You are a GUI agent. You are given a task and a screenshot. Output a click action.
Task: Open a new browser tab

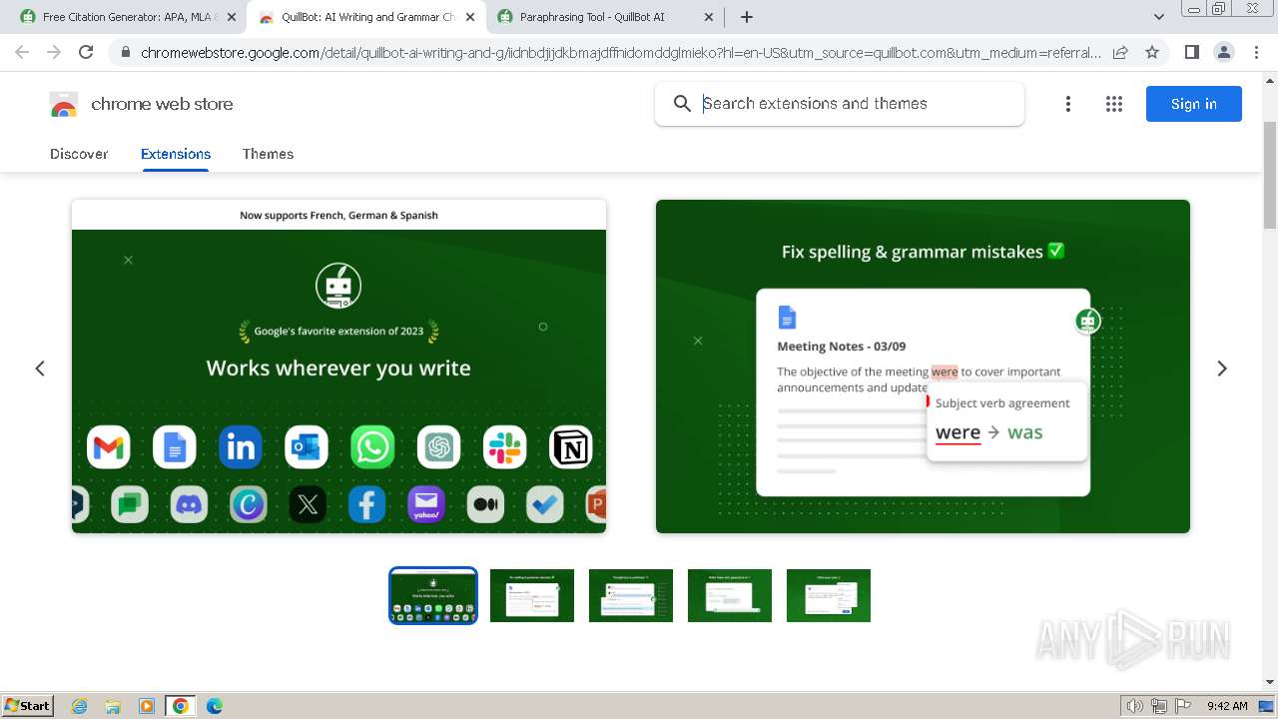pyautogui.click(x=747, y=17)
